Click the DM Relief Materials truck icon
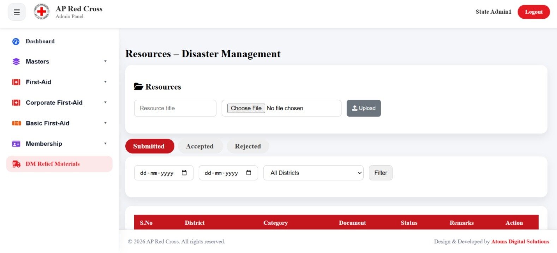 [16, 164]
